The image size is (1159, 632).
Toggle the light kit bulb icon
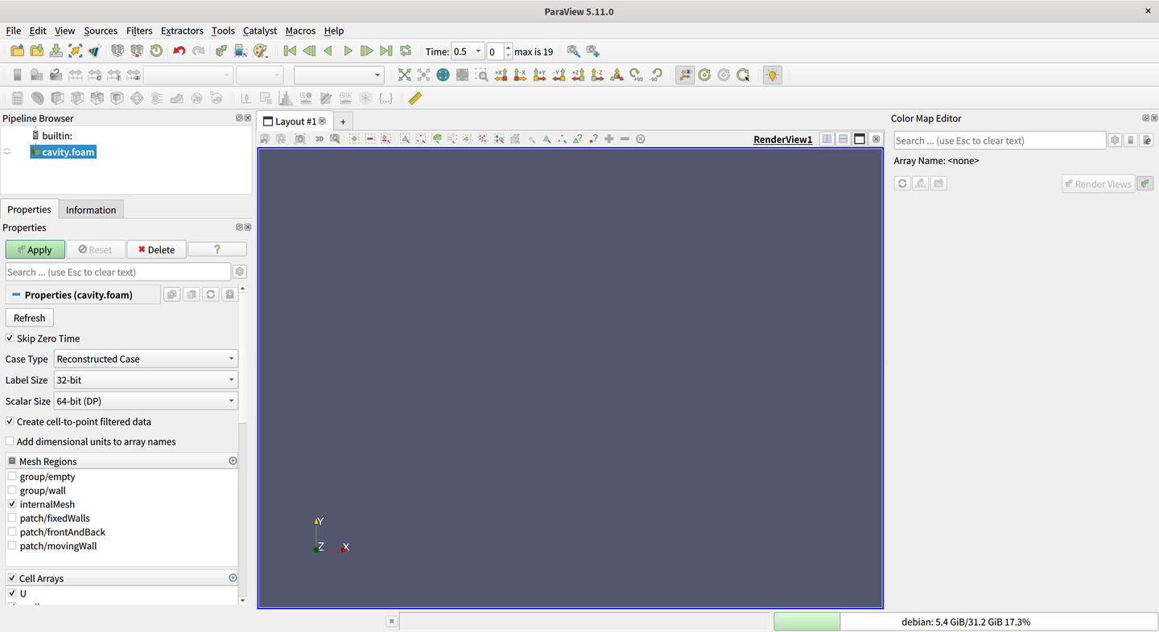773,75
